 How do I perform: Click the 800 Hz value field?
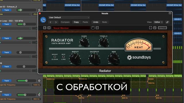[x=37, y=99]
